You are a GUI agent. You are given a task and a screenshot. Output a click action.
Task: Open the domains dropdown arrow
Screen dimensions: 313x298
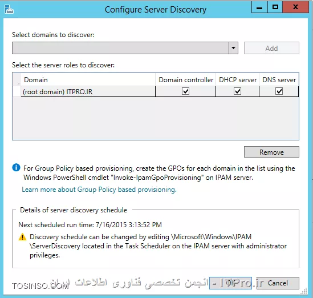tap(233, 48)
